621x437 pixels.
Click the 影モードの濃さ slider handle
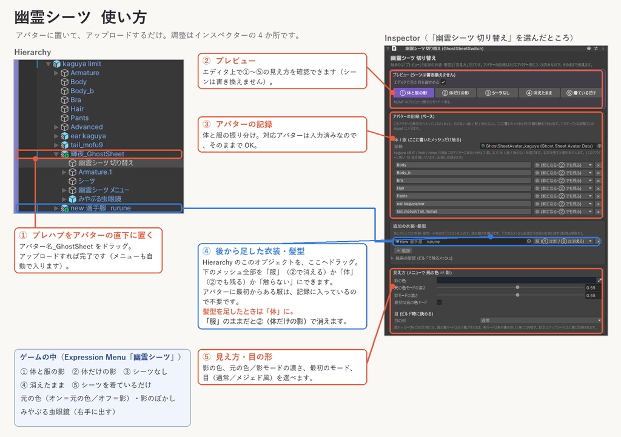tap(517, 295)
